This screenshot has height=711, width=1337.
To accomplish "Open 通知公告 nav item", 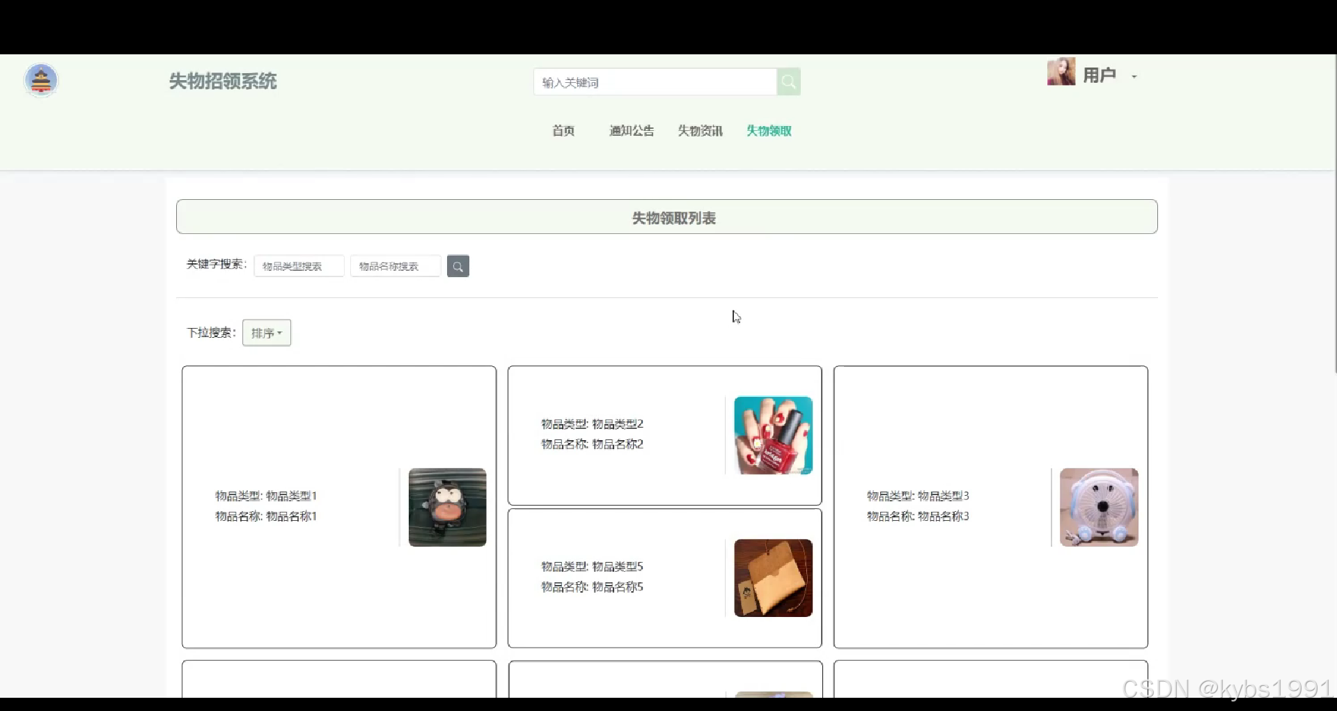I will [x=632, y=131].
